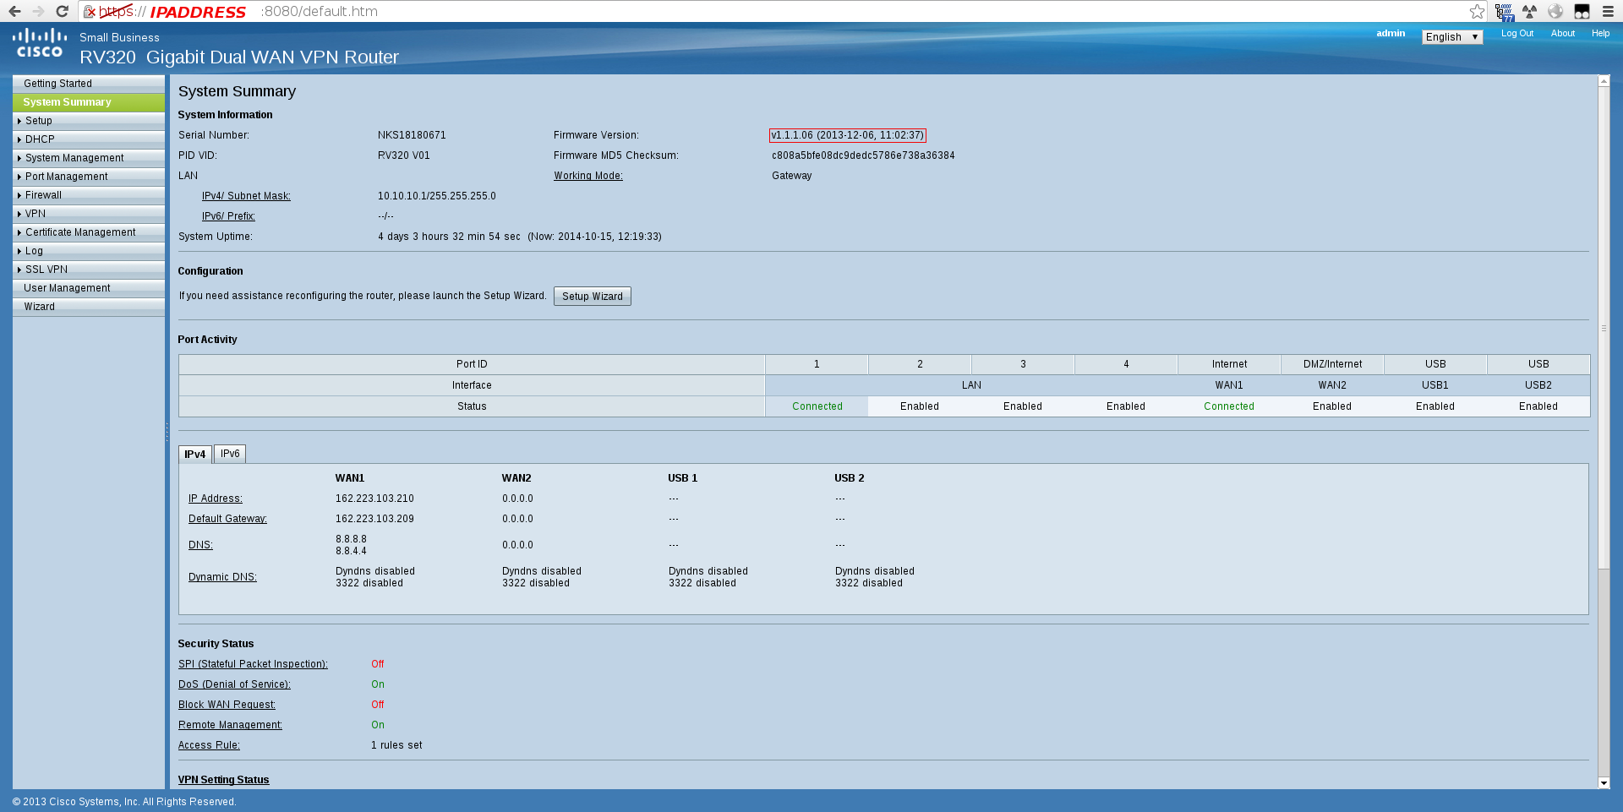
Task: Click the WAN1 gateway 162.223.103.209
Action: coord(374,519)
